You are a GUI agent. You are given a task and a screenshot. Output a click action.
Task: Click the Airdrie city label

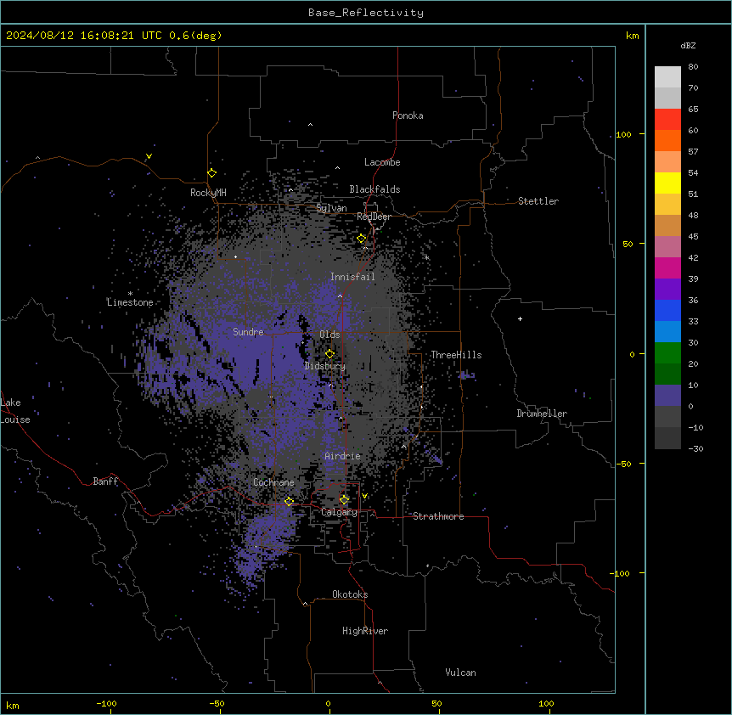point(343,456)
